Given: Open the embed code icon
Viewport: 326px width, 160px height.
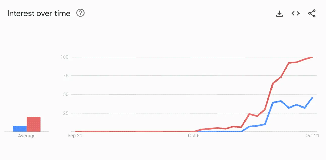Looking at the screenshot, I should [295, 13].
